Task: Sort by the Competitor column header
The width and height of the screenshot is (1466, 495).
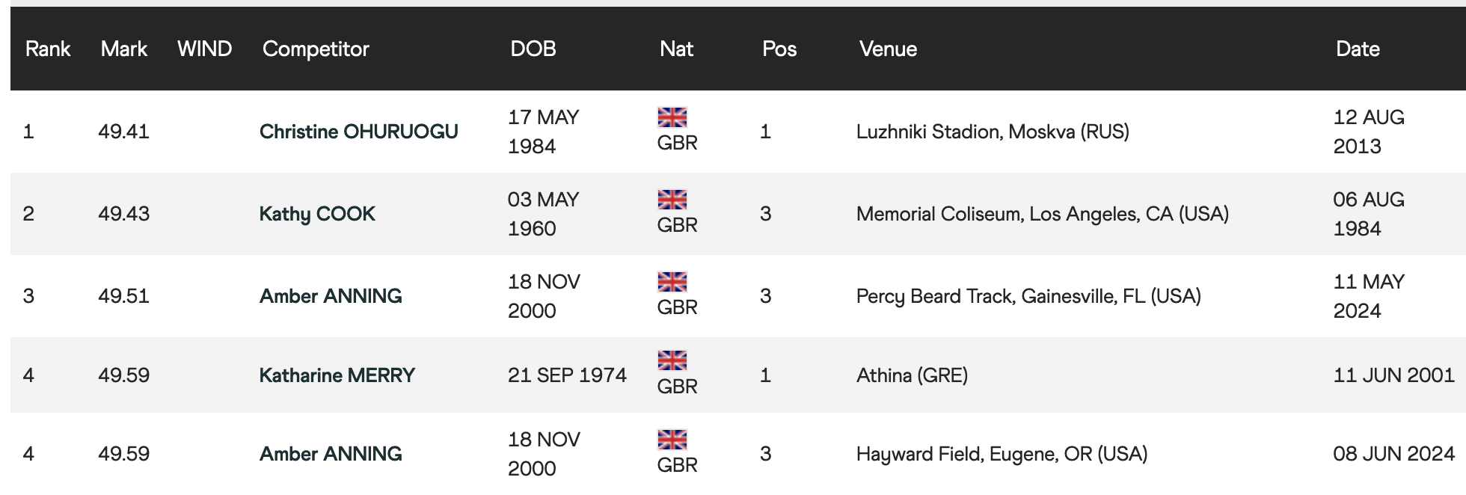Action: click(316, 49)
